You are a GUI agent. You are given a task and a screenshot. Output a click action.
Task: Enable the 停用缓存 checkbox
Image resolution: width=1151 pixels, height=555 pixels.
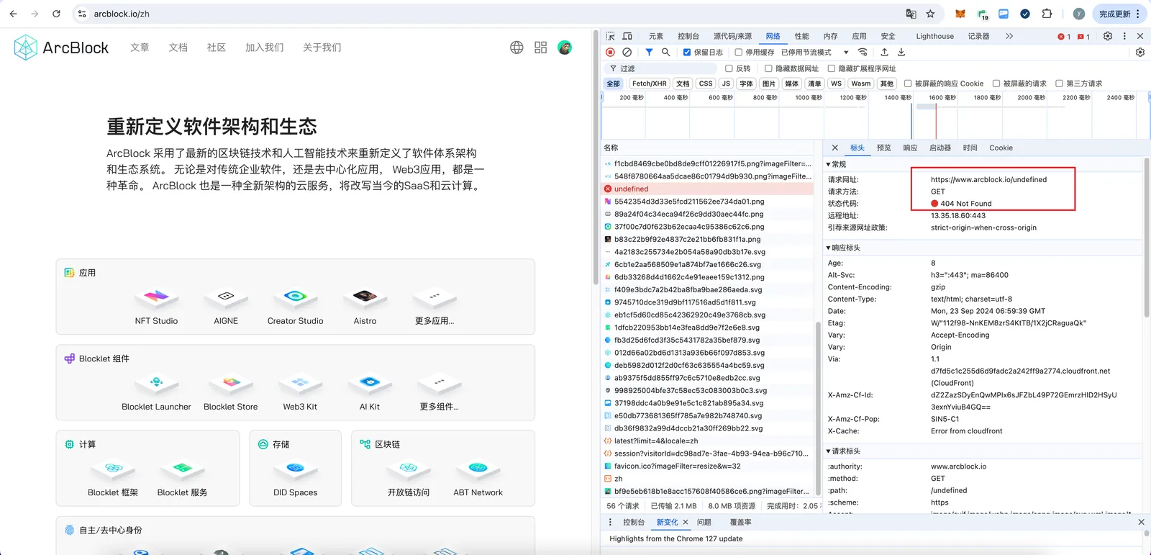[738, 53]
